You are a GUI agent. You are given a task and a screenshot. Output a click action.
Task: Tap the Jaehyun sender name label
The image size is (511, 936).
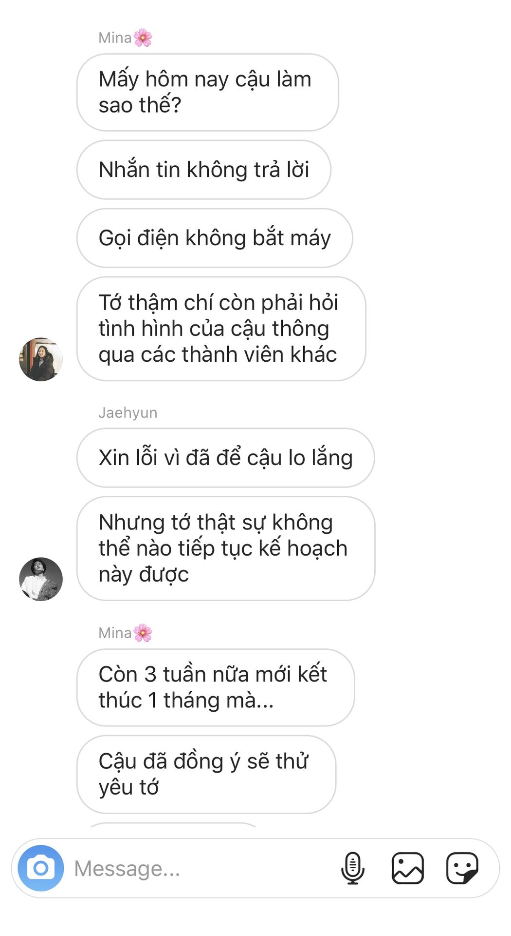point(128,413)
